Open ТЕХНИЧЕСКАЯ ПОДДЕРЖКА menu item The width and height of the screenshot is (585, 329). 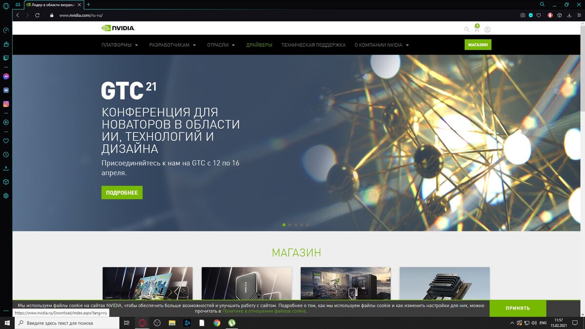[313, 45]
